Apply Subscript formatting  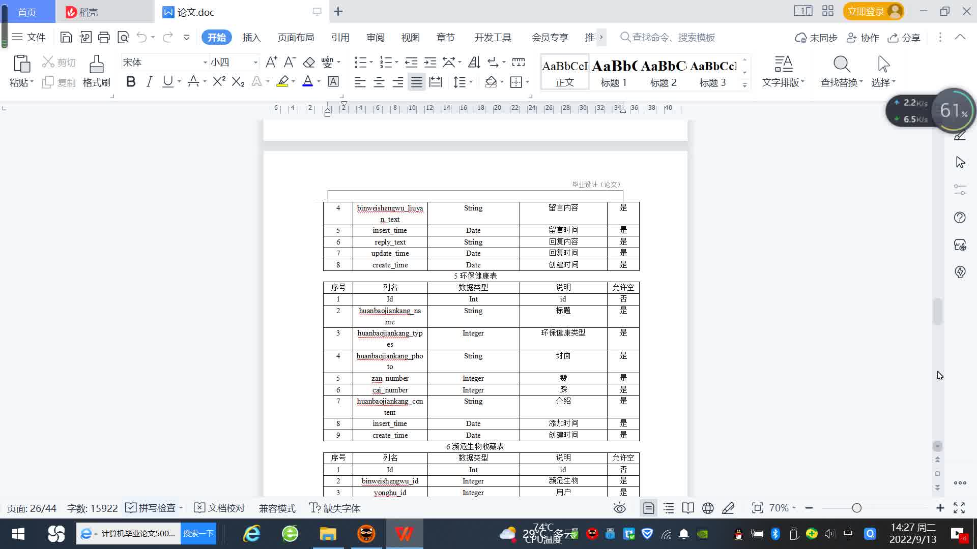click(x=238, y=81)
